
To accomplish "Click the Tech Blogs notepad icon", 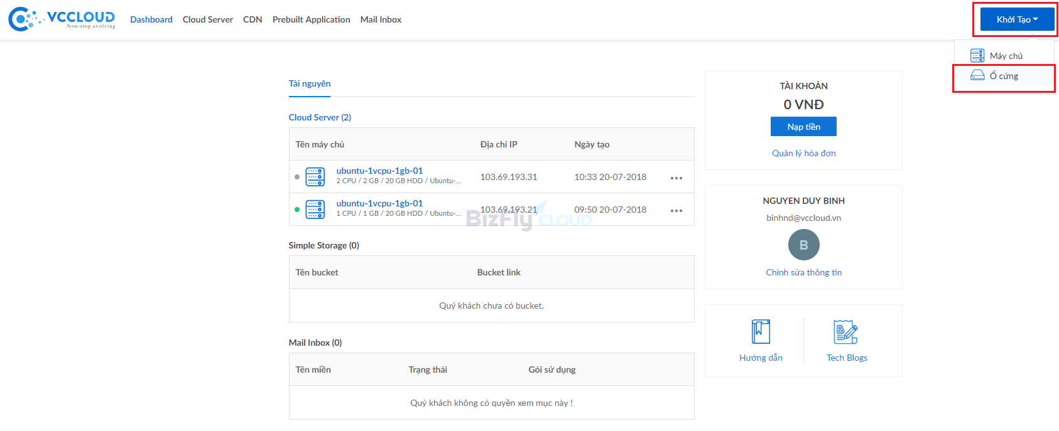I will [846, 331].
